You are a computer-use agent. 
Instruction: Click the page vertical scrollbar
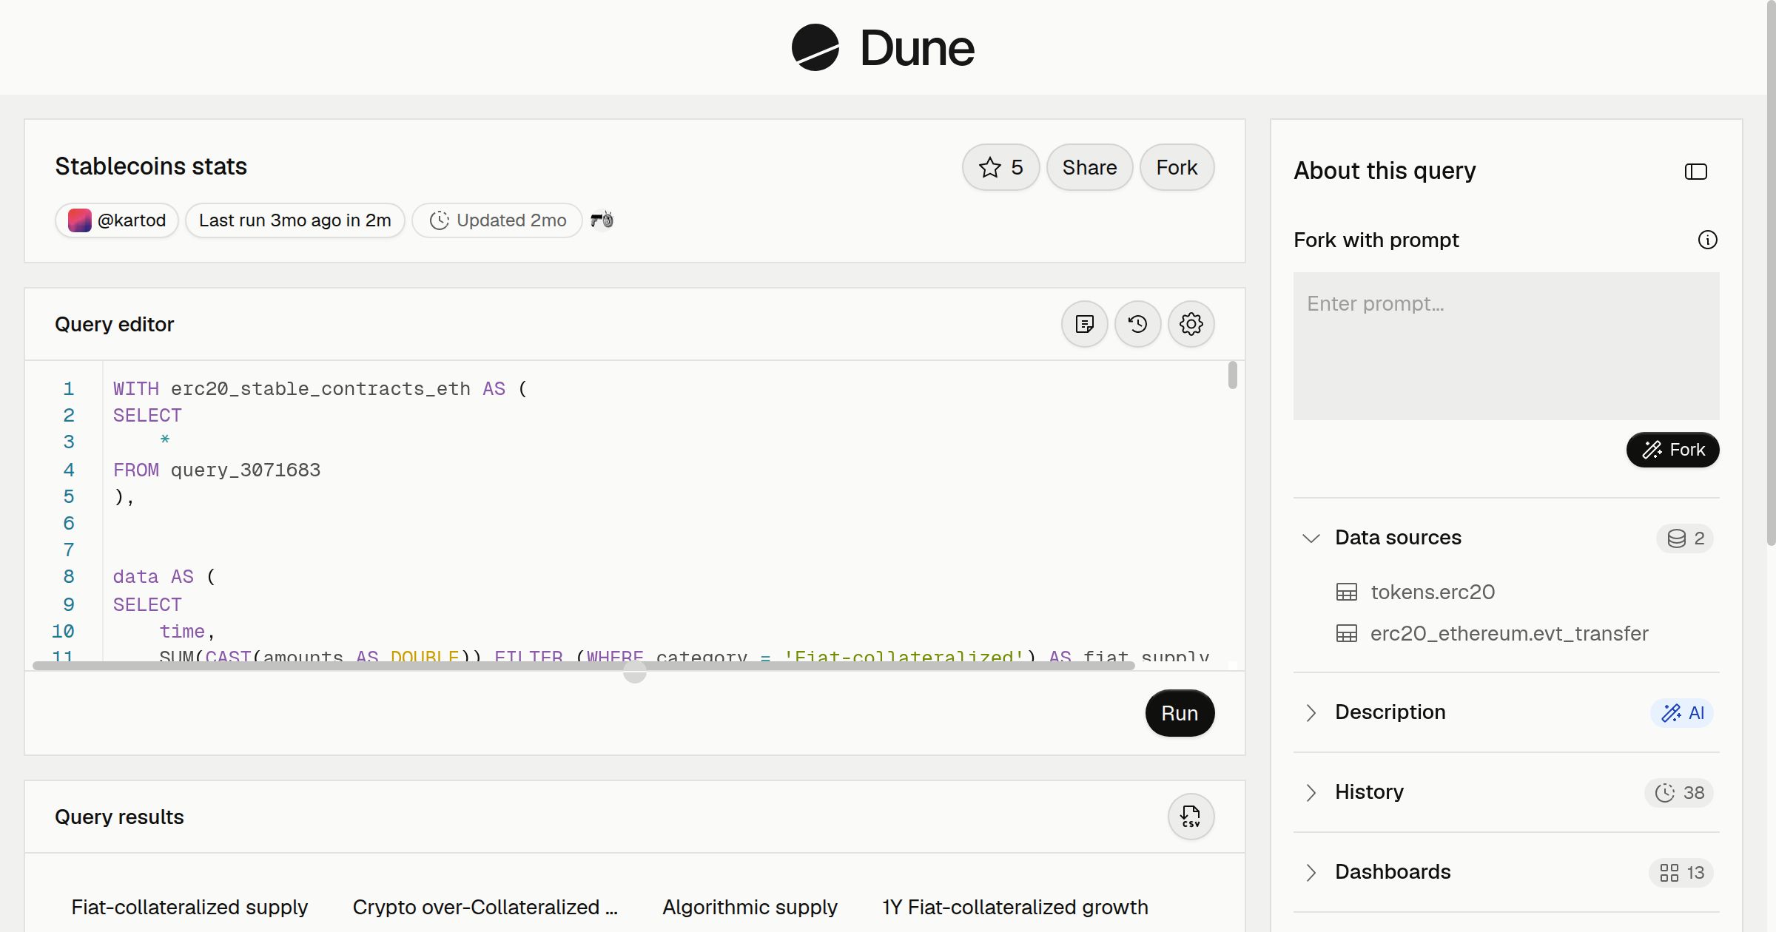pyautogui.click(x=1771, y=274)
